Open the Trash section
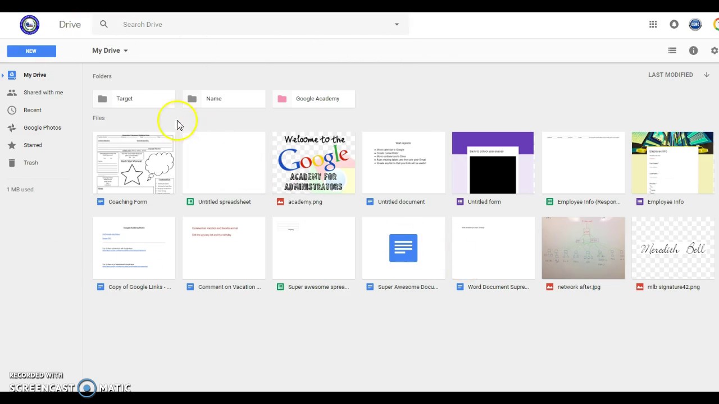 coord(31,163)
